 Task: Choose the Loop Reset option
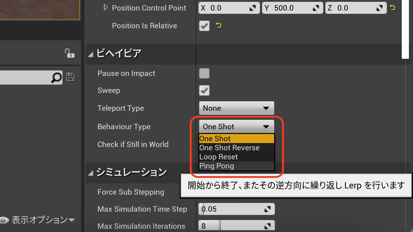(x=218, y=157)
